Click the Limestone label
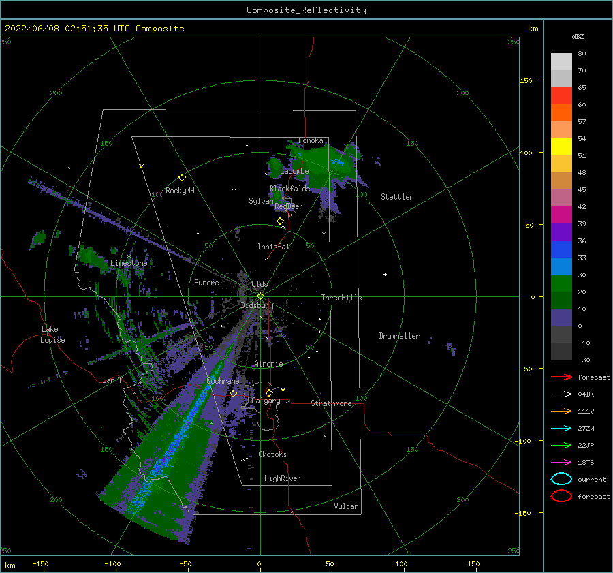 pos(129,263)
